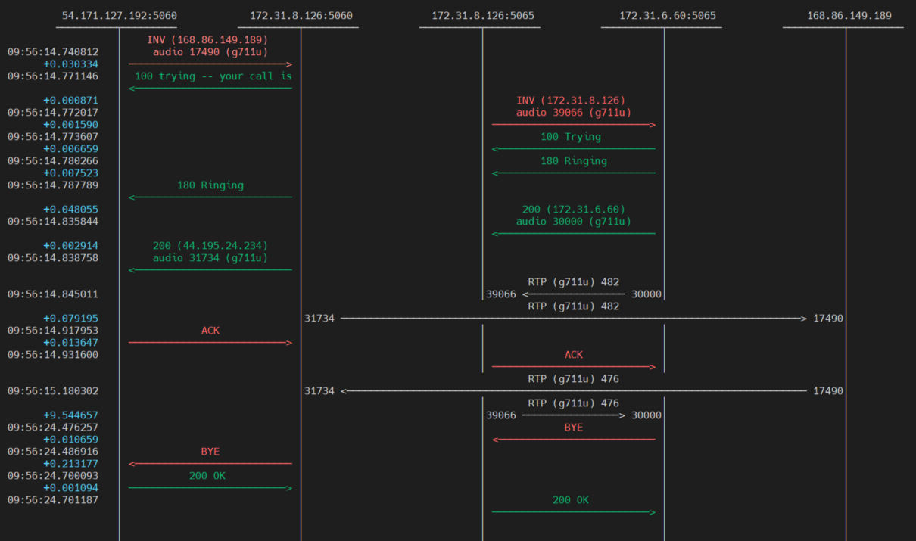Select the BYE at 09:56:24.476257
The image size is (916, 541).
[574, 427]
